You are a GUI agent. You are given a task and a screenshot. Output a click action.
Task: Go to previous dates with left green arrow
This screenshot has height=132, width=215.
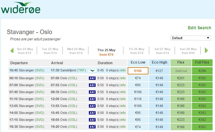coord(12,51)
